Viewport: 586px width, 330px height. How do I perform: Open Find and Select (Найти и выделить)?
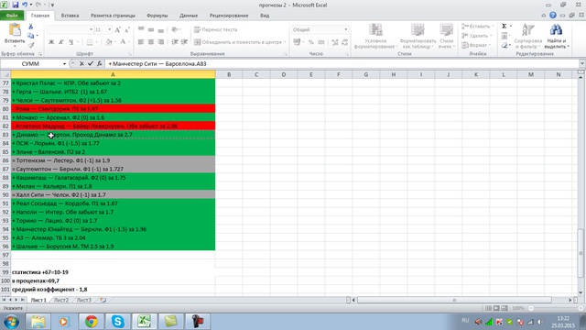coord(556,36)
